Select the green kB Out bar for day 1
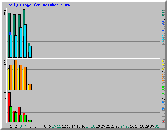This screenshot has width=167, height=130. 11,114
